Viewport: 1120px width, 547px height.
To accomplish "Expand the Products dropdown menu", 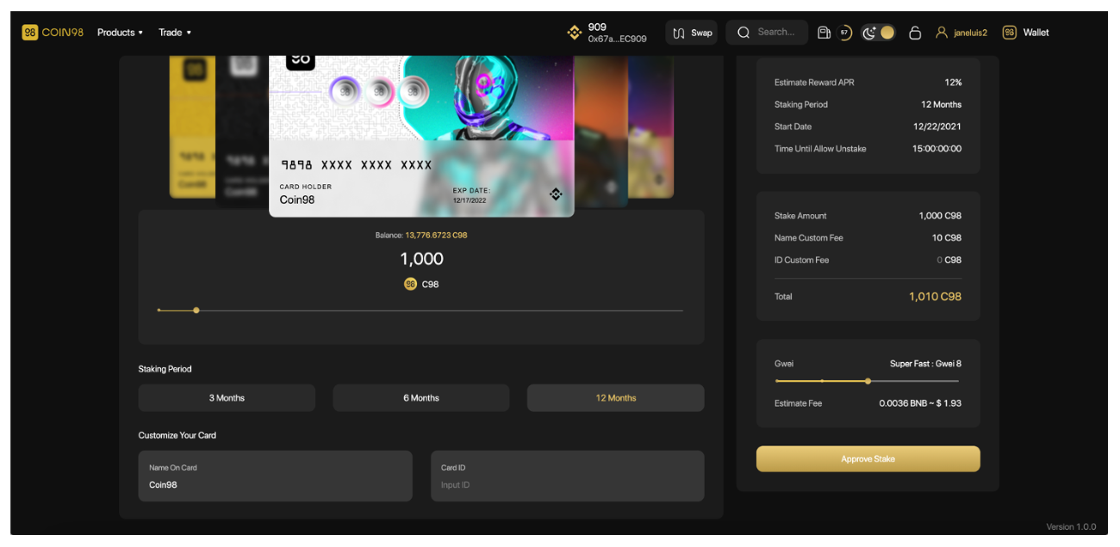I will (120, 33).
